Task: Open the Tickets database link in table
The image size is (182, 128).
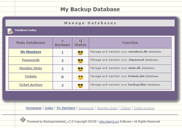Action: coord(31,76)
